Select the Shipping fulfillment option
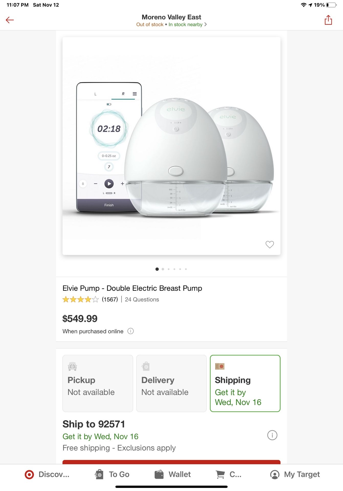The width and height of the screenshot is (343, 491). tap(245, 384)
